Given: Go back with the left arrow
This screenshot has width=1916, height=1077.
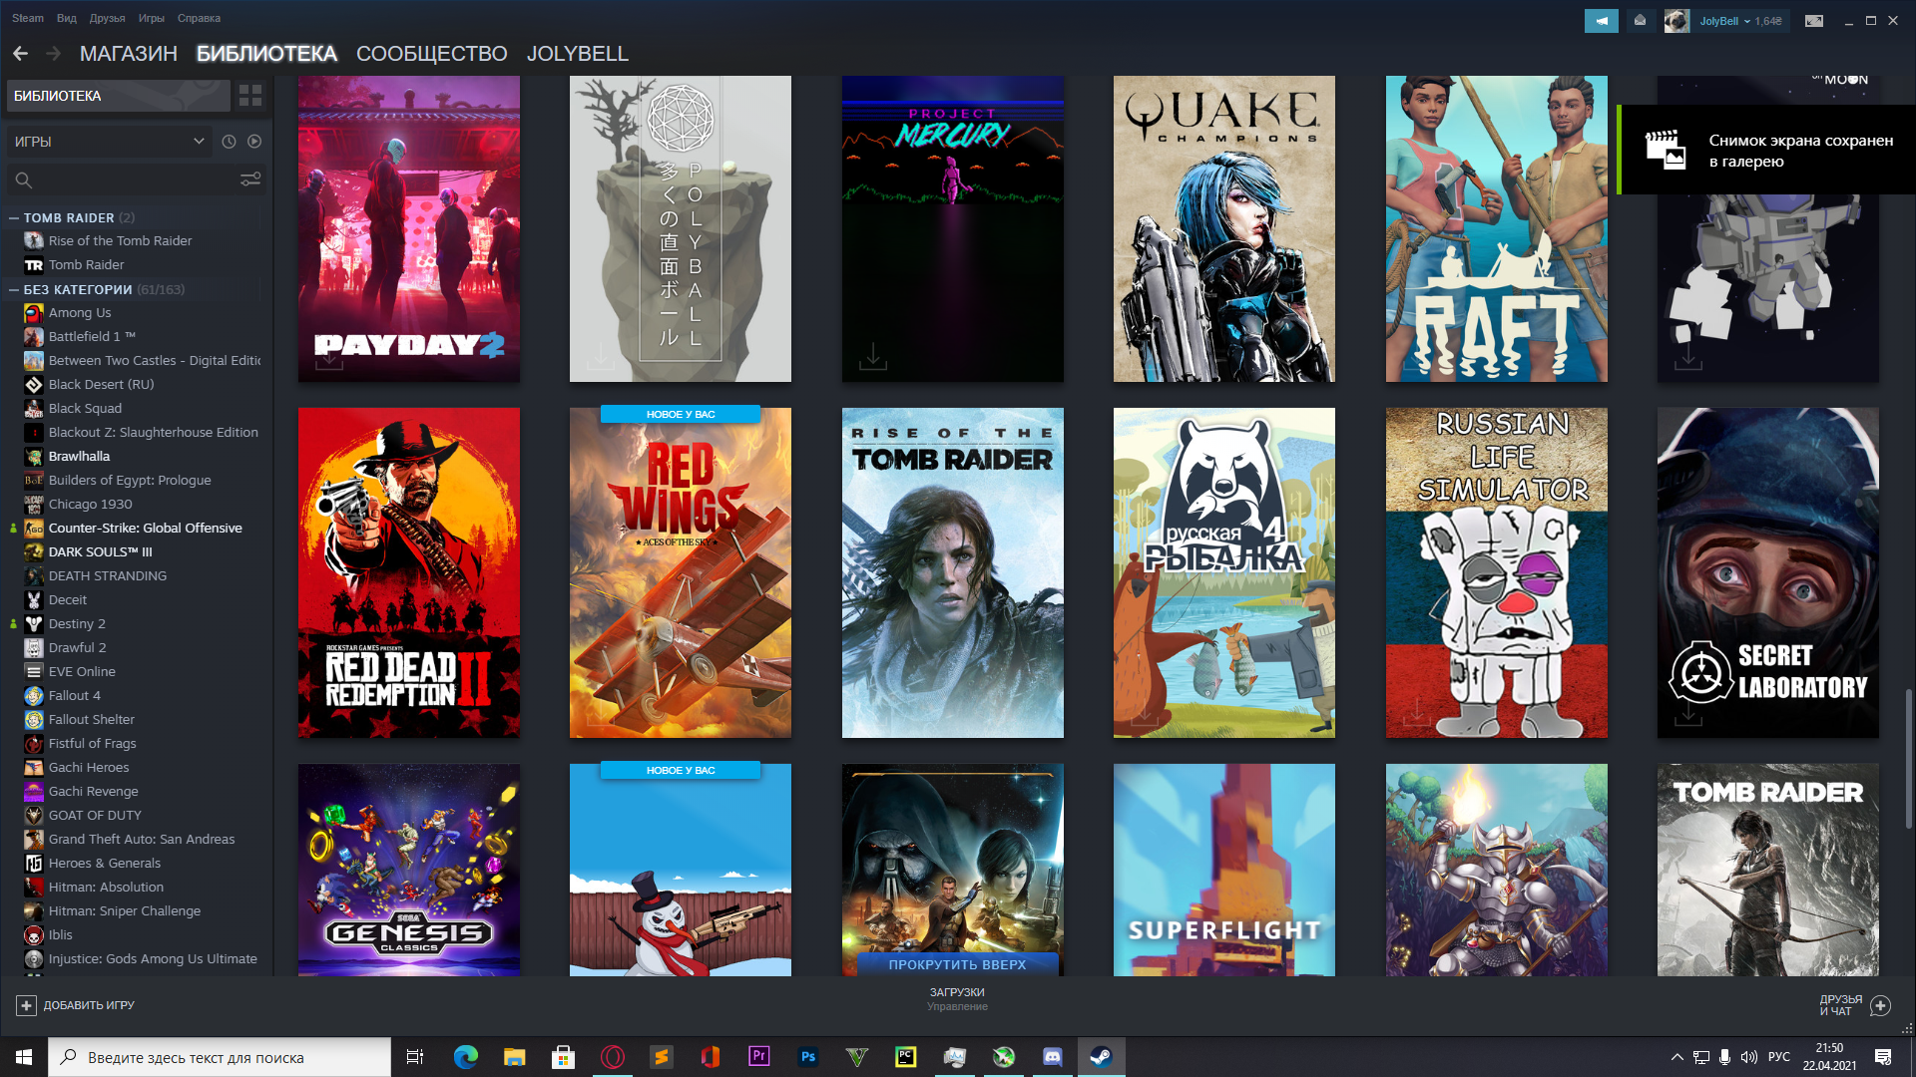Looking at the screenshot, I should coord(21,53).
